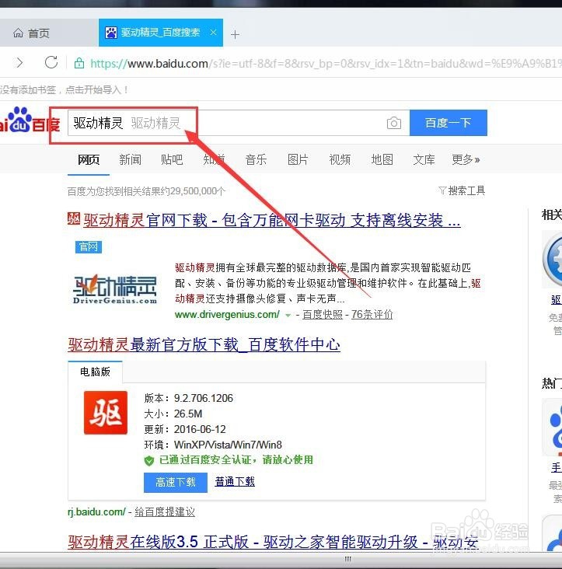Click the search box containing 驱动精灵
562x569 pixels.
click(239, 123)
